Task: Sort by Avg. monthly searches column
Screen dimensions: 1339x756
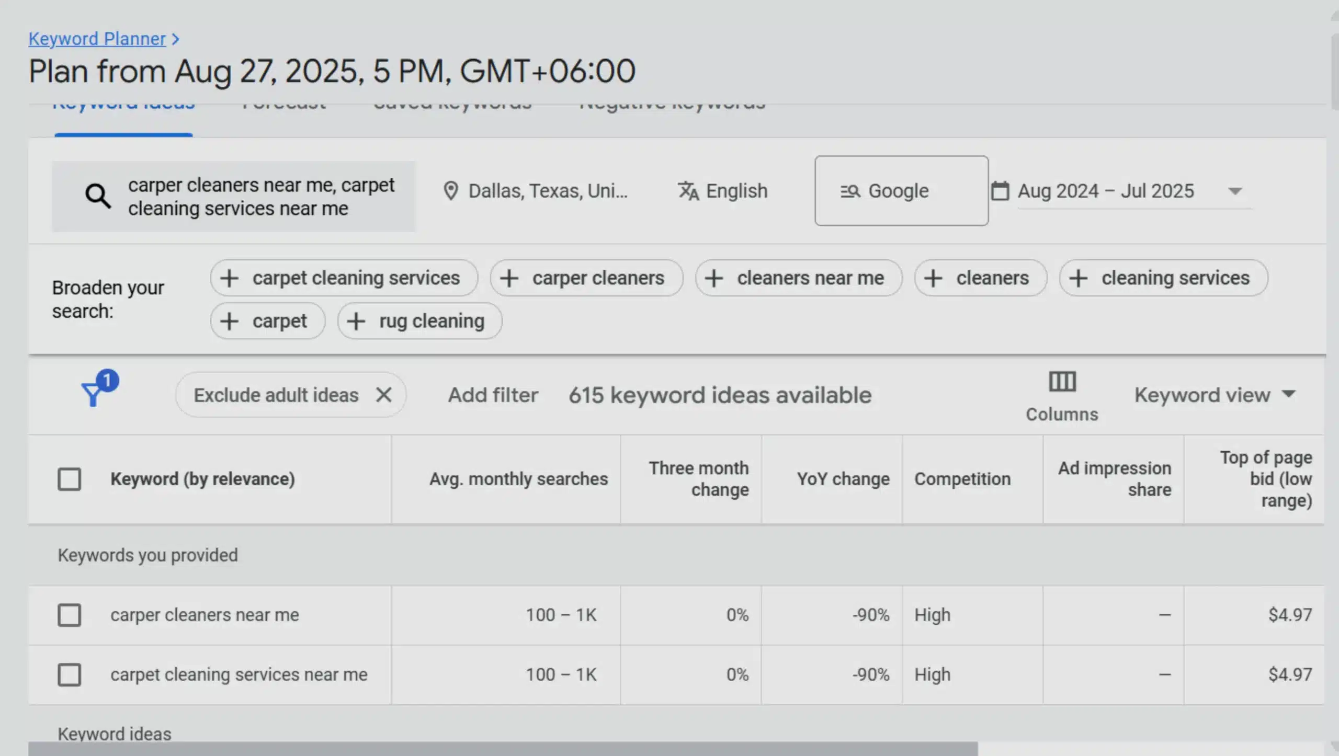Action: coord(518,479)
